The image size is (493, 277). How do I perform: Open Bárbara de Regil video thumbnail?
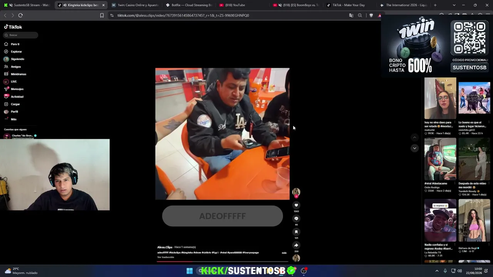coord(474,220)
